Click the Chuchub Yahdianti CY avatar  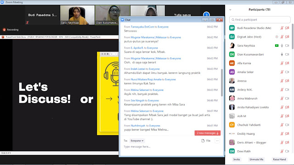point(232,125)
